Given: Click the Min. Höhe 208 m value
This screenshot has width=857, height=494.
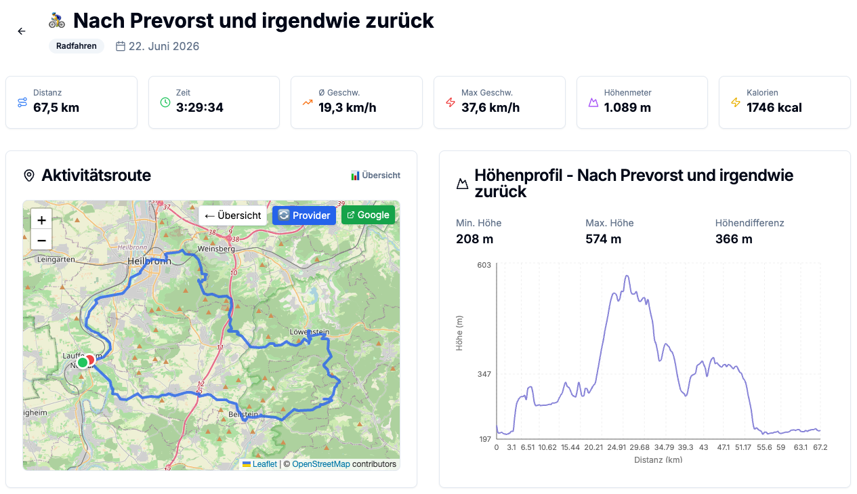Looking at the screenshot, I should click(476, 239).
